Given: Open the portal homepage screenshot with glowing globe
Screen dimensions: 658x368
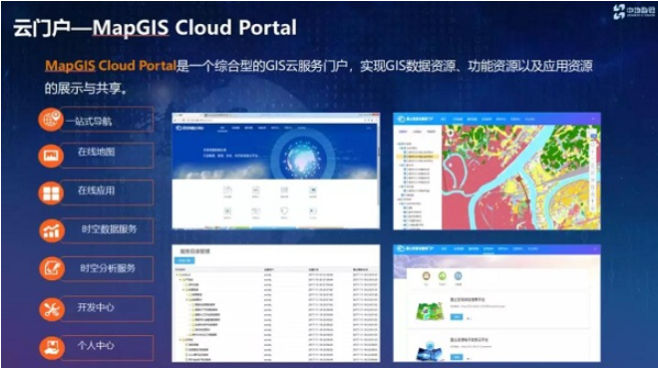Looking at the screenshot, I should pyautogui.click(x=276, y=171).
